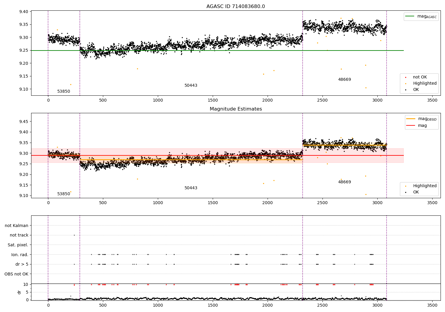Screen dimensions: 445x312
Task: Click the obsid label 53850 in top plot
Action: point(63,92)
